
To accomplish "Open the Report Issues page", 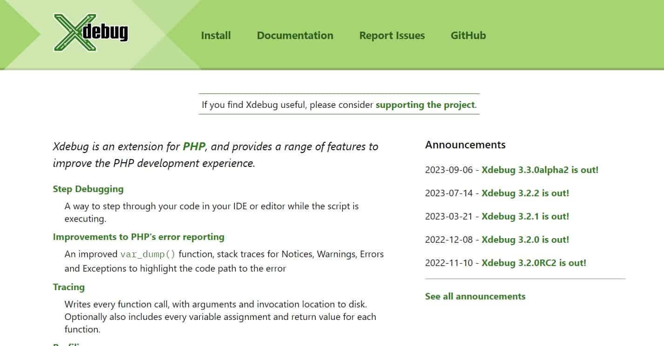I will click(x=392, y=36).
